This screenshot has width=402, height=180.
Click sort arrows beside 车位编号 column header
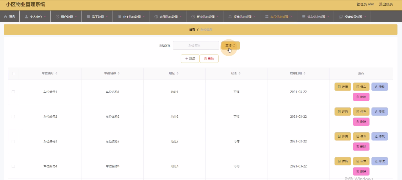pos(56,73)
